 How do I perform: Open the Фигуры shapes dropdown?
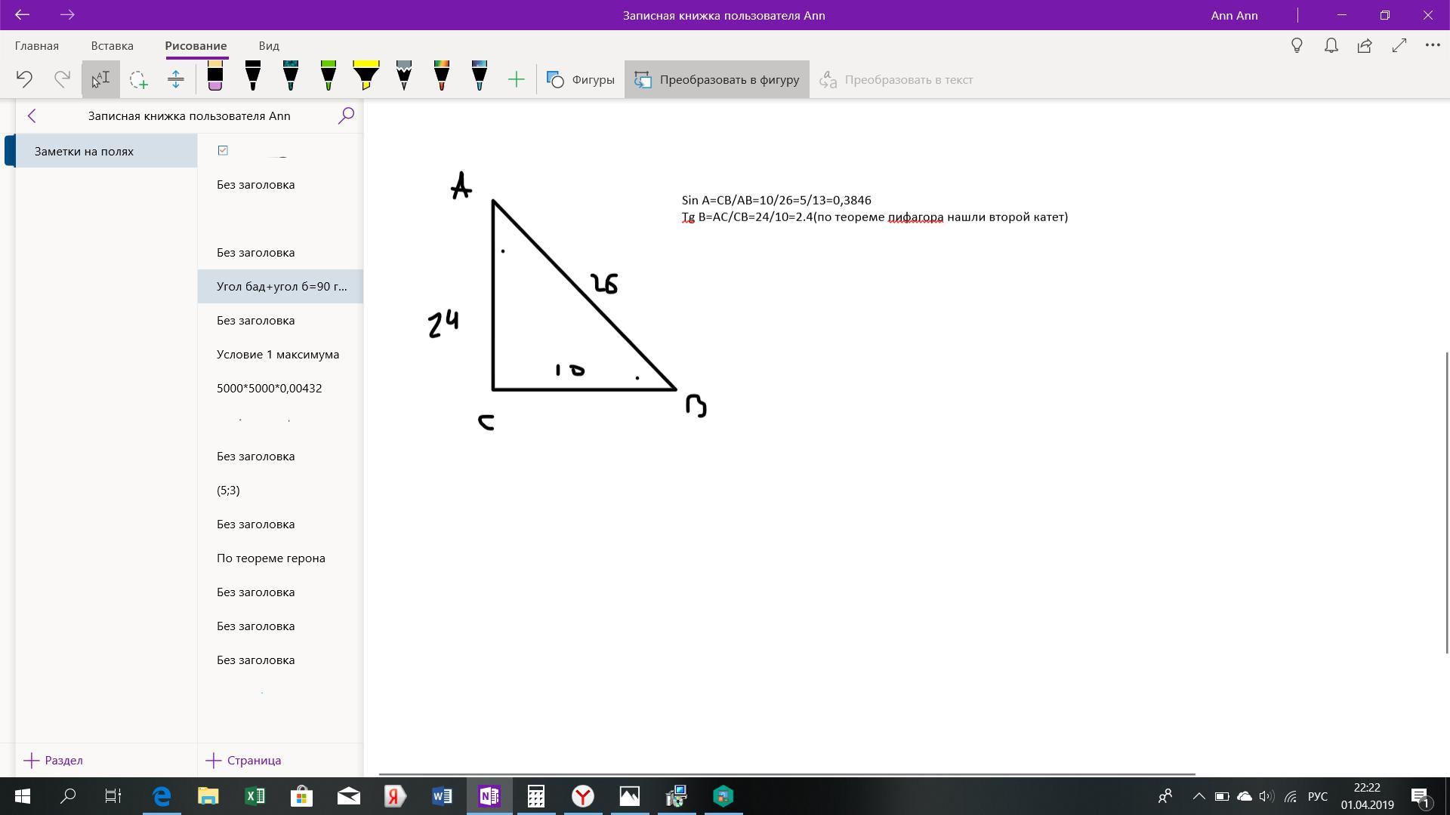click(x=580, y=79)
